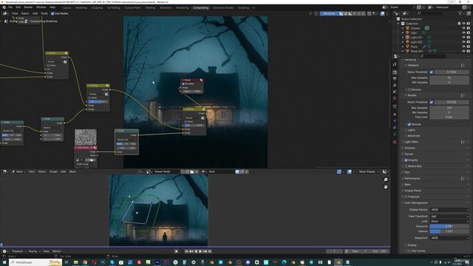Select the Plane object in outliner

(414, 47)
